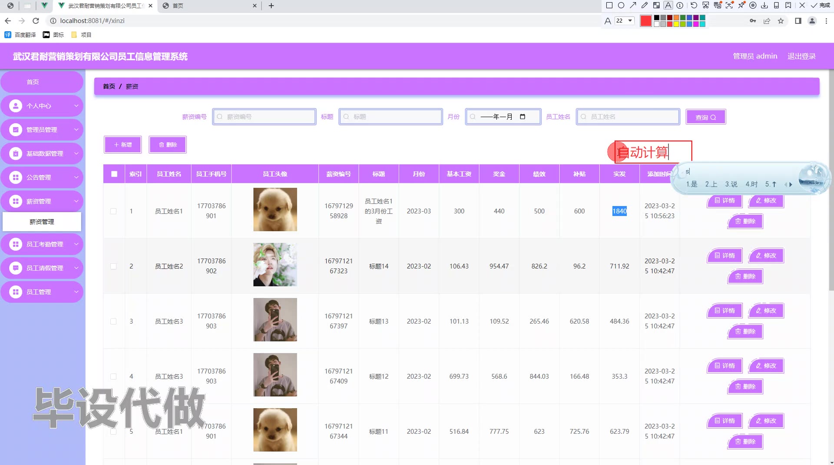The width and height of the screenshot is (834, 465).
Task: Go to 首页 in the sidebar
Action: click(x=33, y=82)
